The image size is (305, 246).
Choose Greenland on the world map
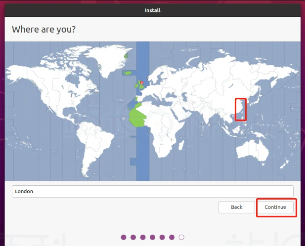[109, 59]
